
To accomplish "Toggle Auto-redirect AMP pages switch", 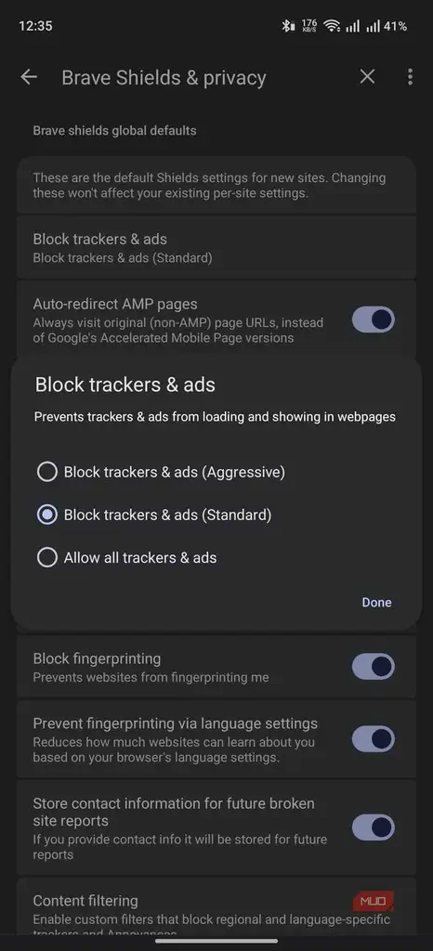I will (x=374, y=319).
